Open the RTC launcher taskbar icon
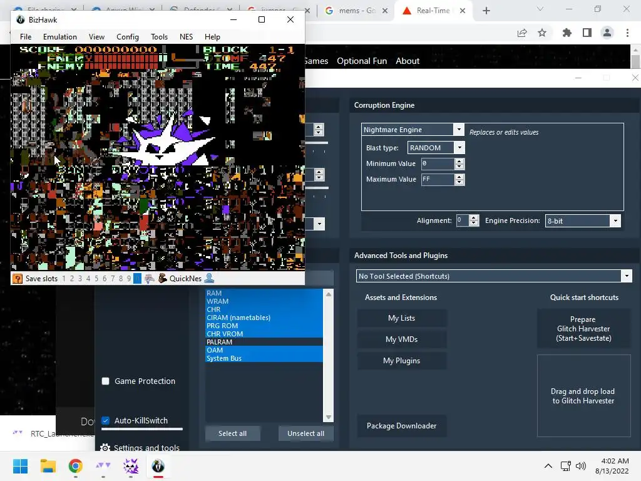Viewport: 641px width, 481px height. tap(103, 466)
